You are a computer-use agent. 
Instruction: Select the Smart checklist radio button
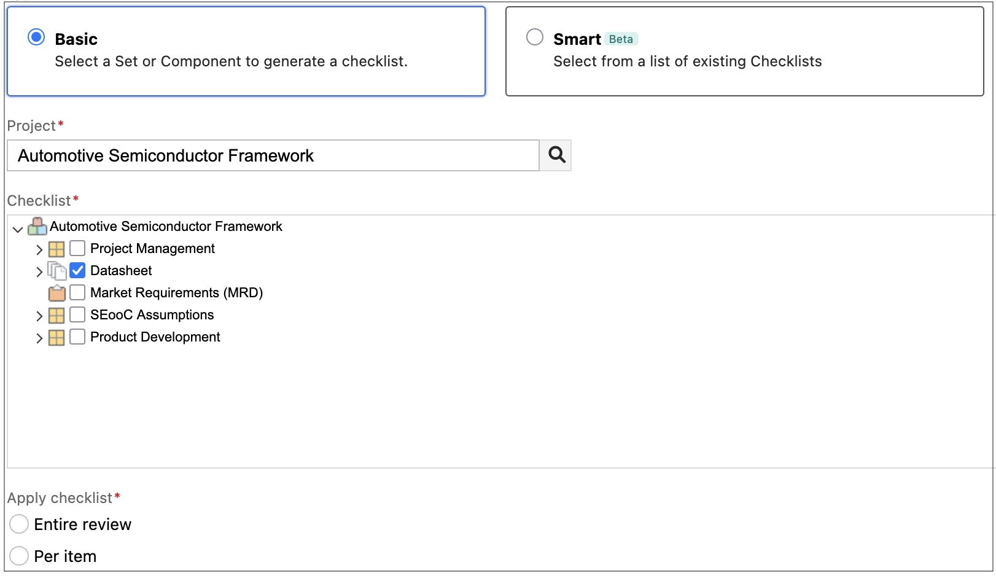coord(535,37)
